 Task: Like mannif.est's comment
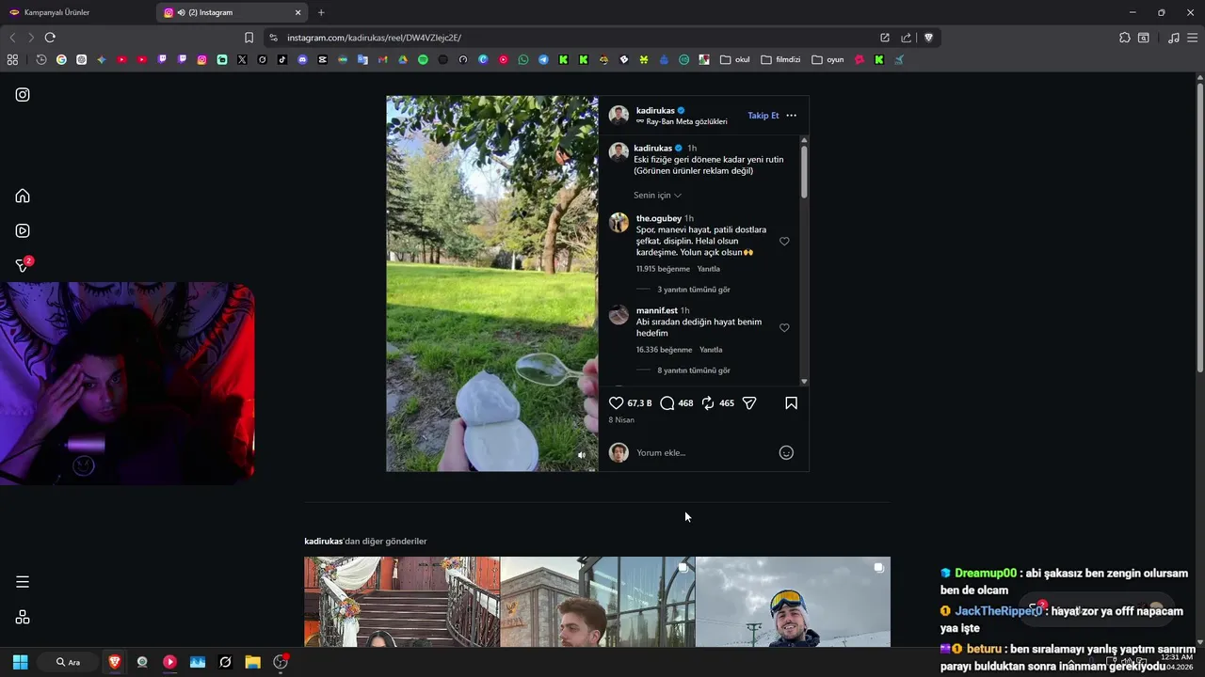coord(784,328)
